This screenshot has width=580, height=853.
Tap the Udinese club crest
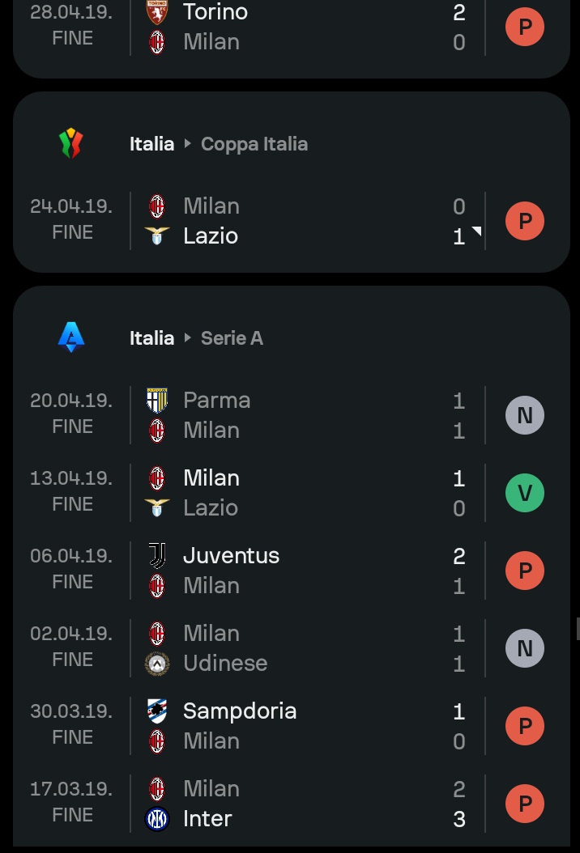click(157, 664)
